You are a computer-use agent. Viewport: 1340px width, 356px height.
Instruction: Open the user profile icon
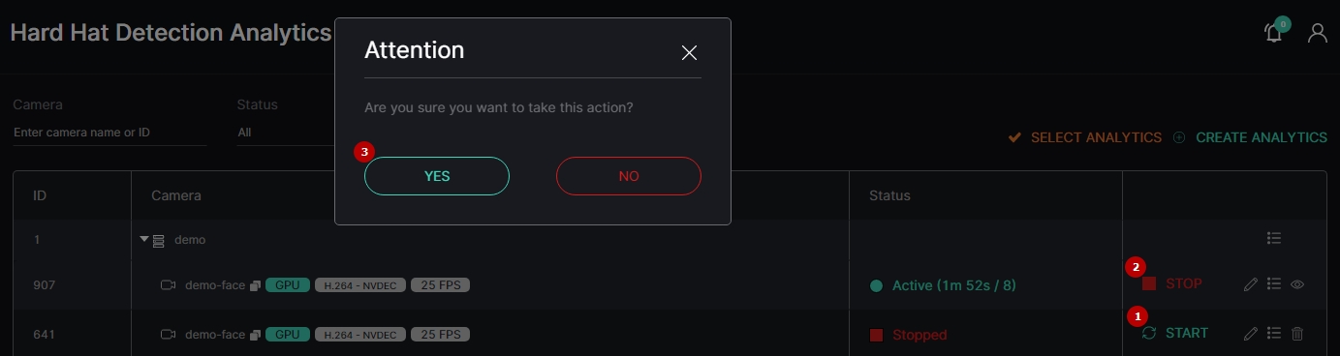tap(1318, 33)
